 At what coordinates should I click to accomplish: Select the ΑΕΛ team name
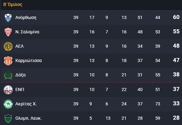point(19,46)
